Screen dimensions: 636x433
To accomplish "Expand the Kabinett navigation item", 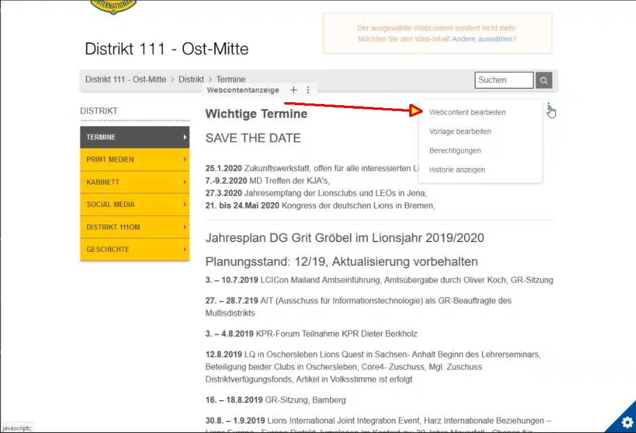I will coord(134,182).
